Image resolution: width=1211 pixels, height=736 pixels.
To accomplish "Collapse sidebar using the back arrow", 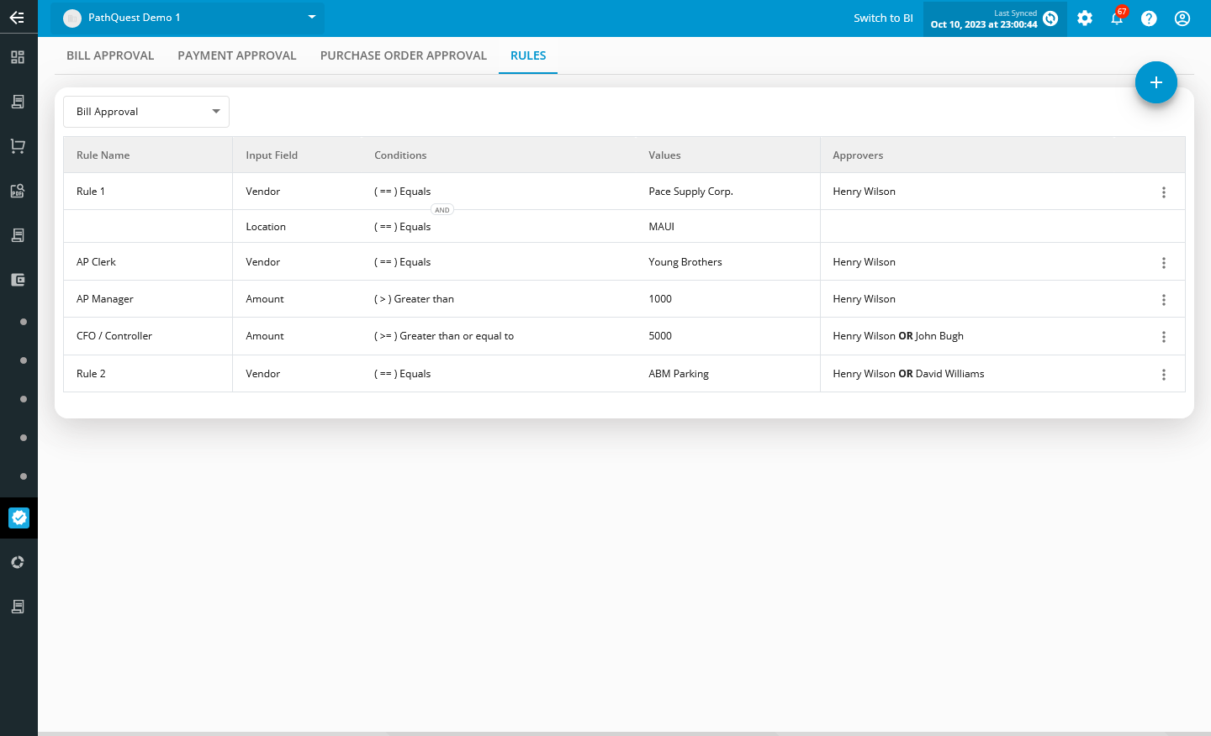I will [x=17, y=17].
